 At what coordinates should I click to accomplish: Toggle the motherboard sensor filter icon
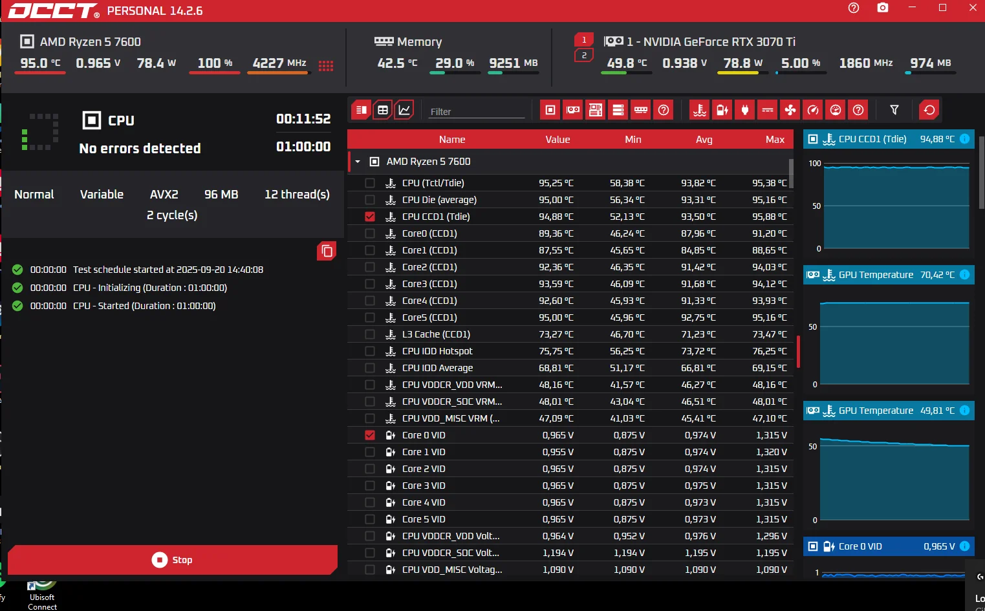click(x=596, y=110)
